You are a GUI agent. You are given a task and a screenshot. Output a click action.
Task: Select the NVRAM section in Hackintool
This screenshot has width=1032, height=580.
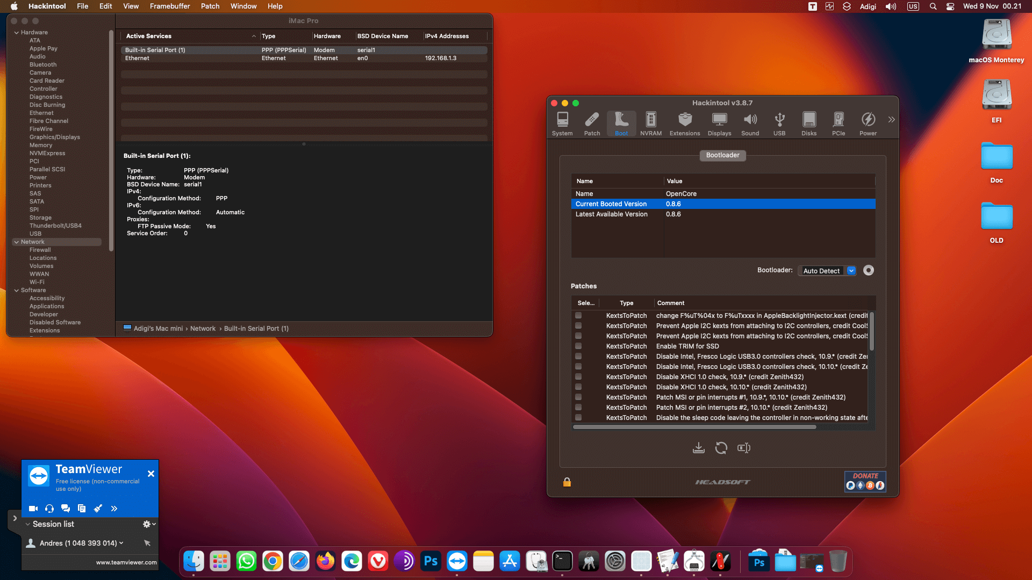click(x=651, y=123)
